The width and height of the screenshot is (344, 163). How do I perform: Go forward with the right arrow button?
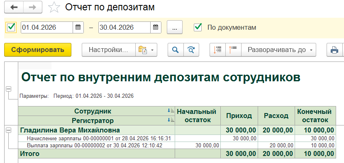(33, 7)
